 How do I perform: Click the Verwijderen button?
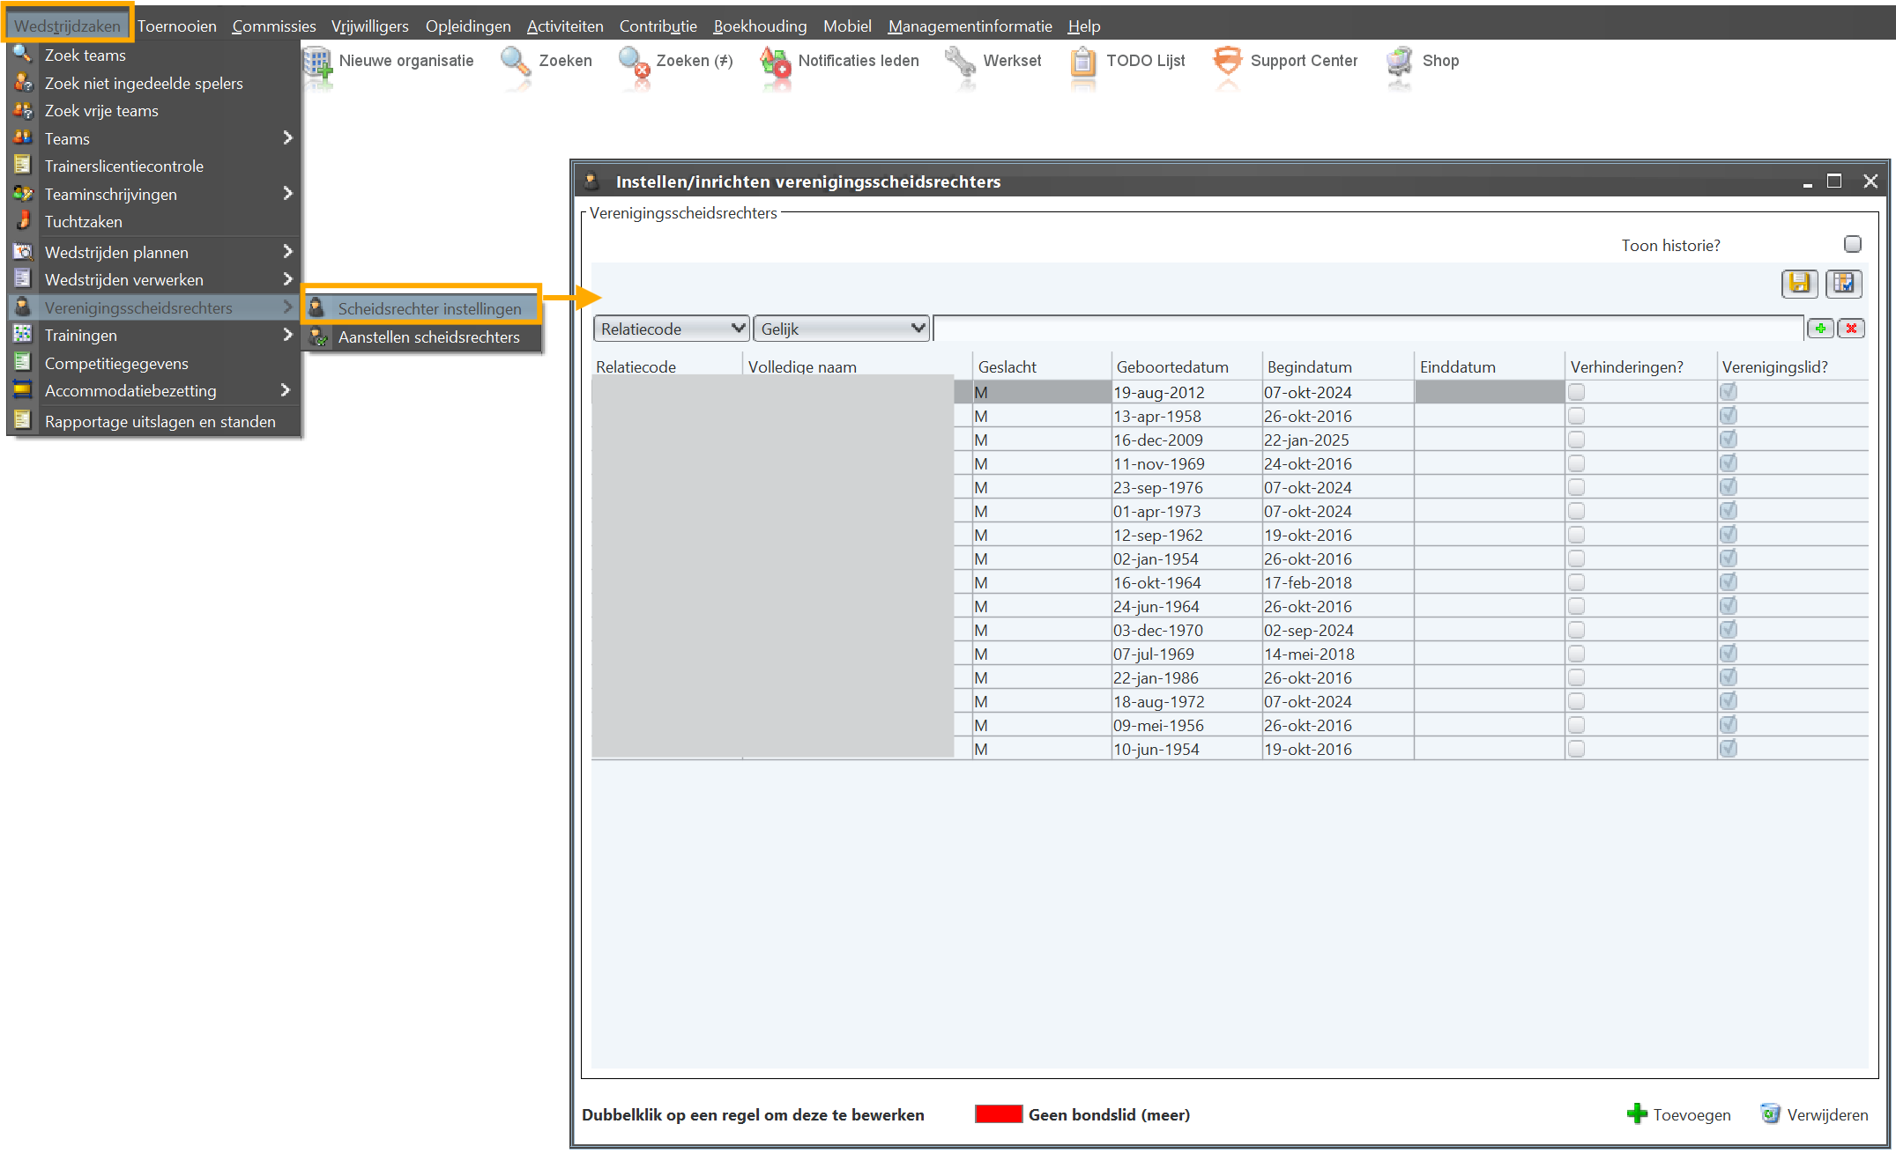(1814, 1114)
